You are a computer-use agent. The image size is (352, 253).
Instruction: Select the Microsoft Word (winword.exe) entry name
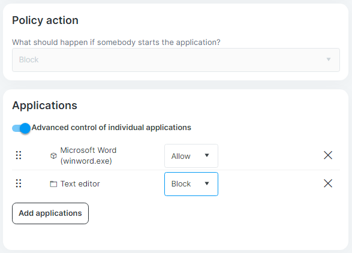88,155
